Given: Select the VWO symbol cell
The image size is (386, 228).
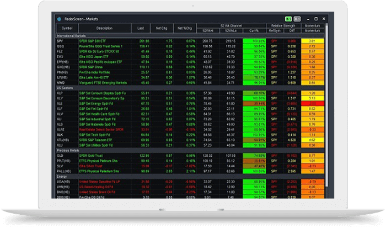Looking at the screenshot, I should 67,83.
